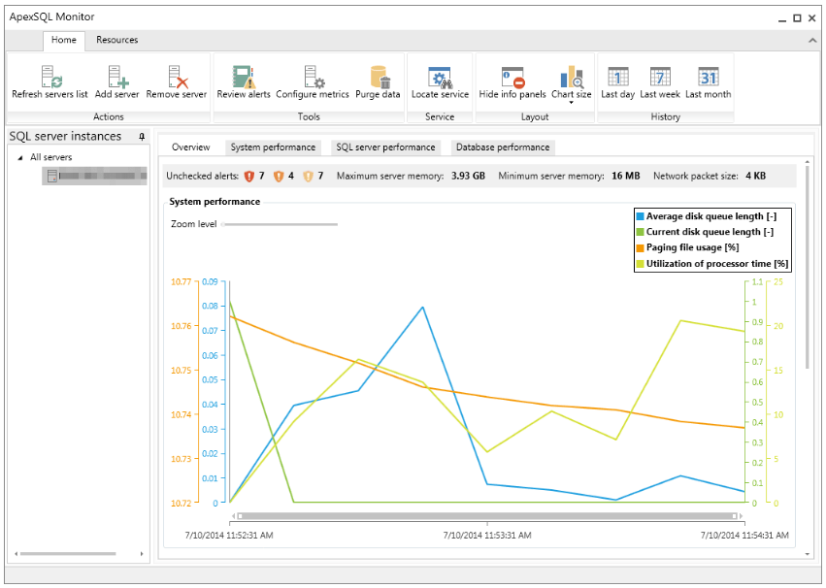Screen dimensions: 826x588
Task: Switch to the Home ribbon tab
Action: point(64,40)
